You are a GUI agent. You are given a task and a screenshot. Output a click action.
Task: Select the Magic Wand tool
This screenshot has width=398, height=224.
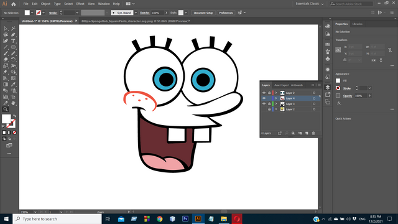pyautogui.click(x=13, y=29)
